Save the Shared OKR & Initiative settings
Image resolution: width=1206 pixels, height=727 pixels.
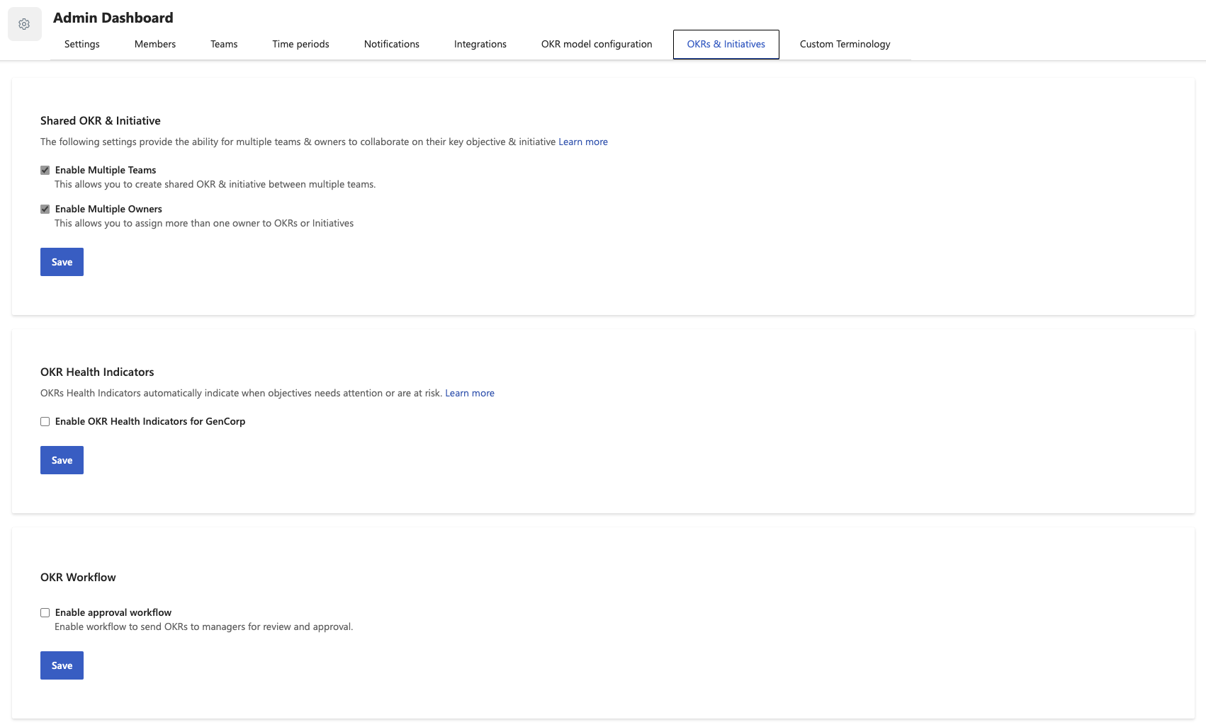62,262
